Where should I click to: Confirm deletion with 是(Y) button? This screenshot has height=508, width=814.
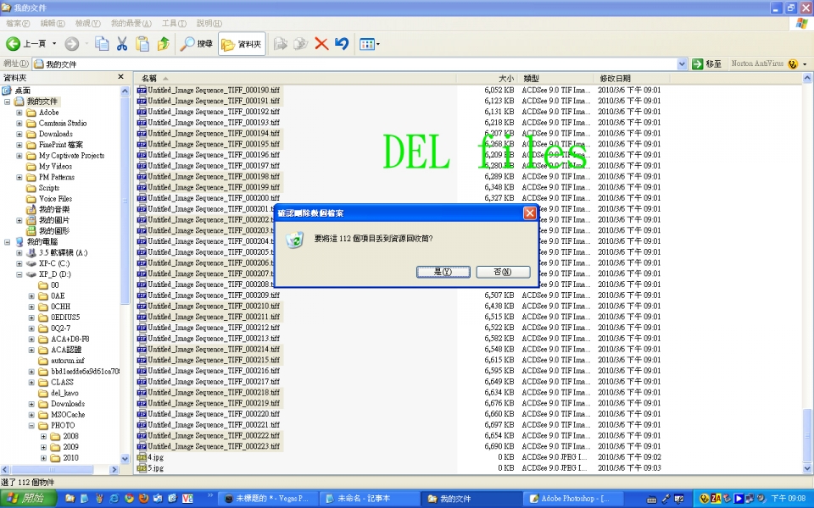[443, 272]
